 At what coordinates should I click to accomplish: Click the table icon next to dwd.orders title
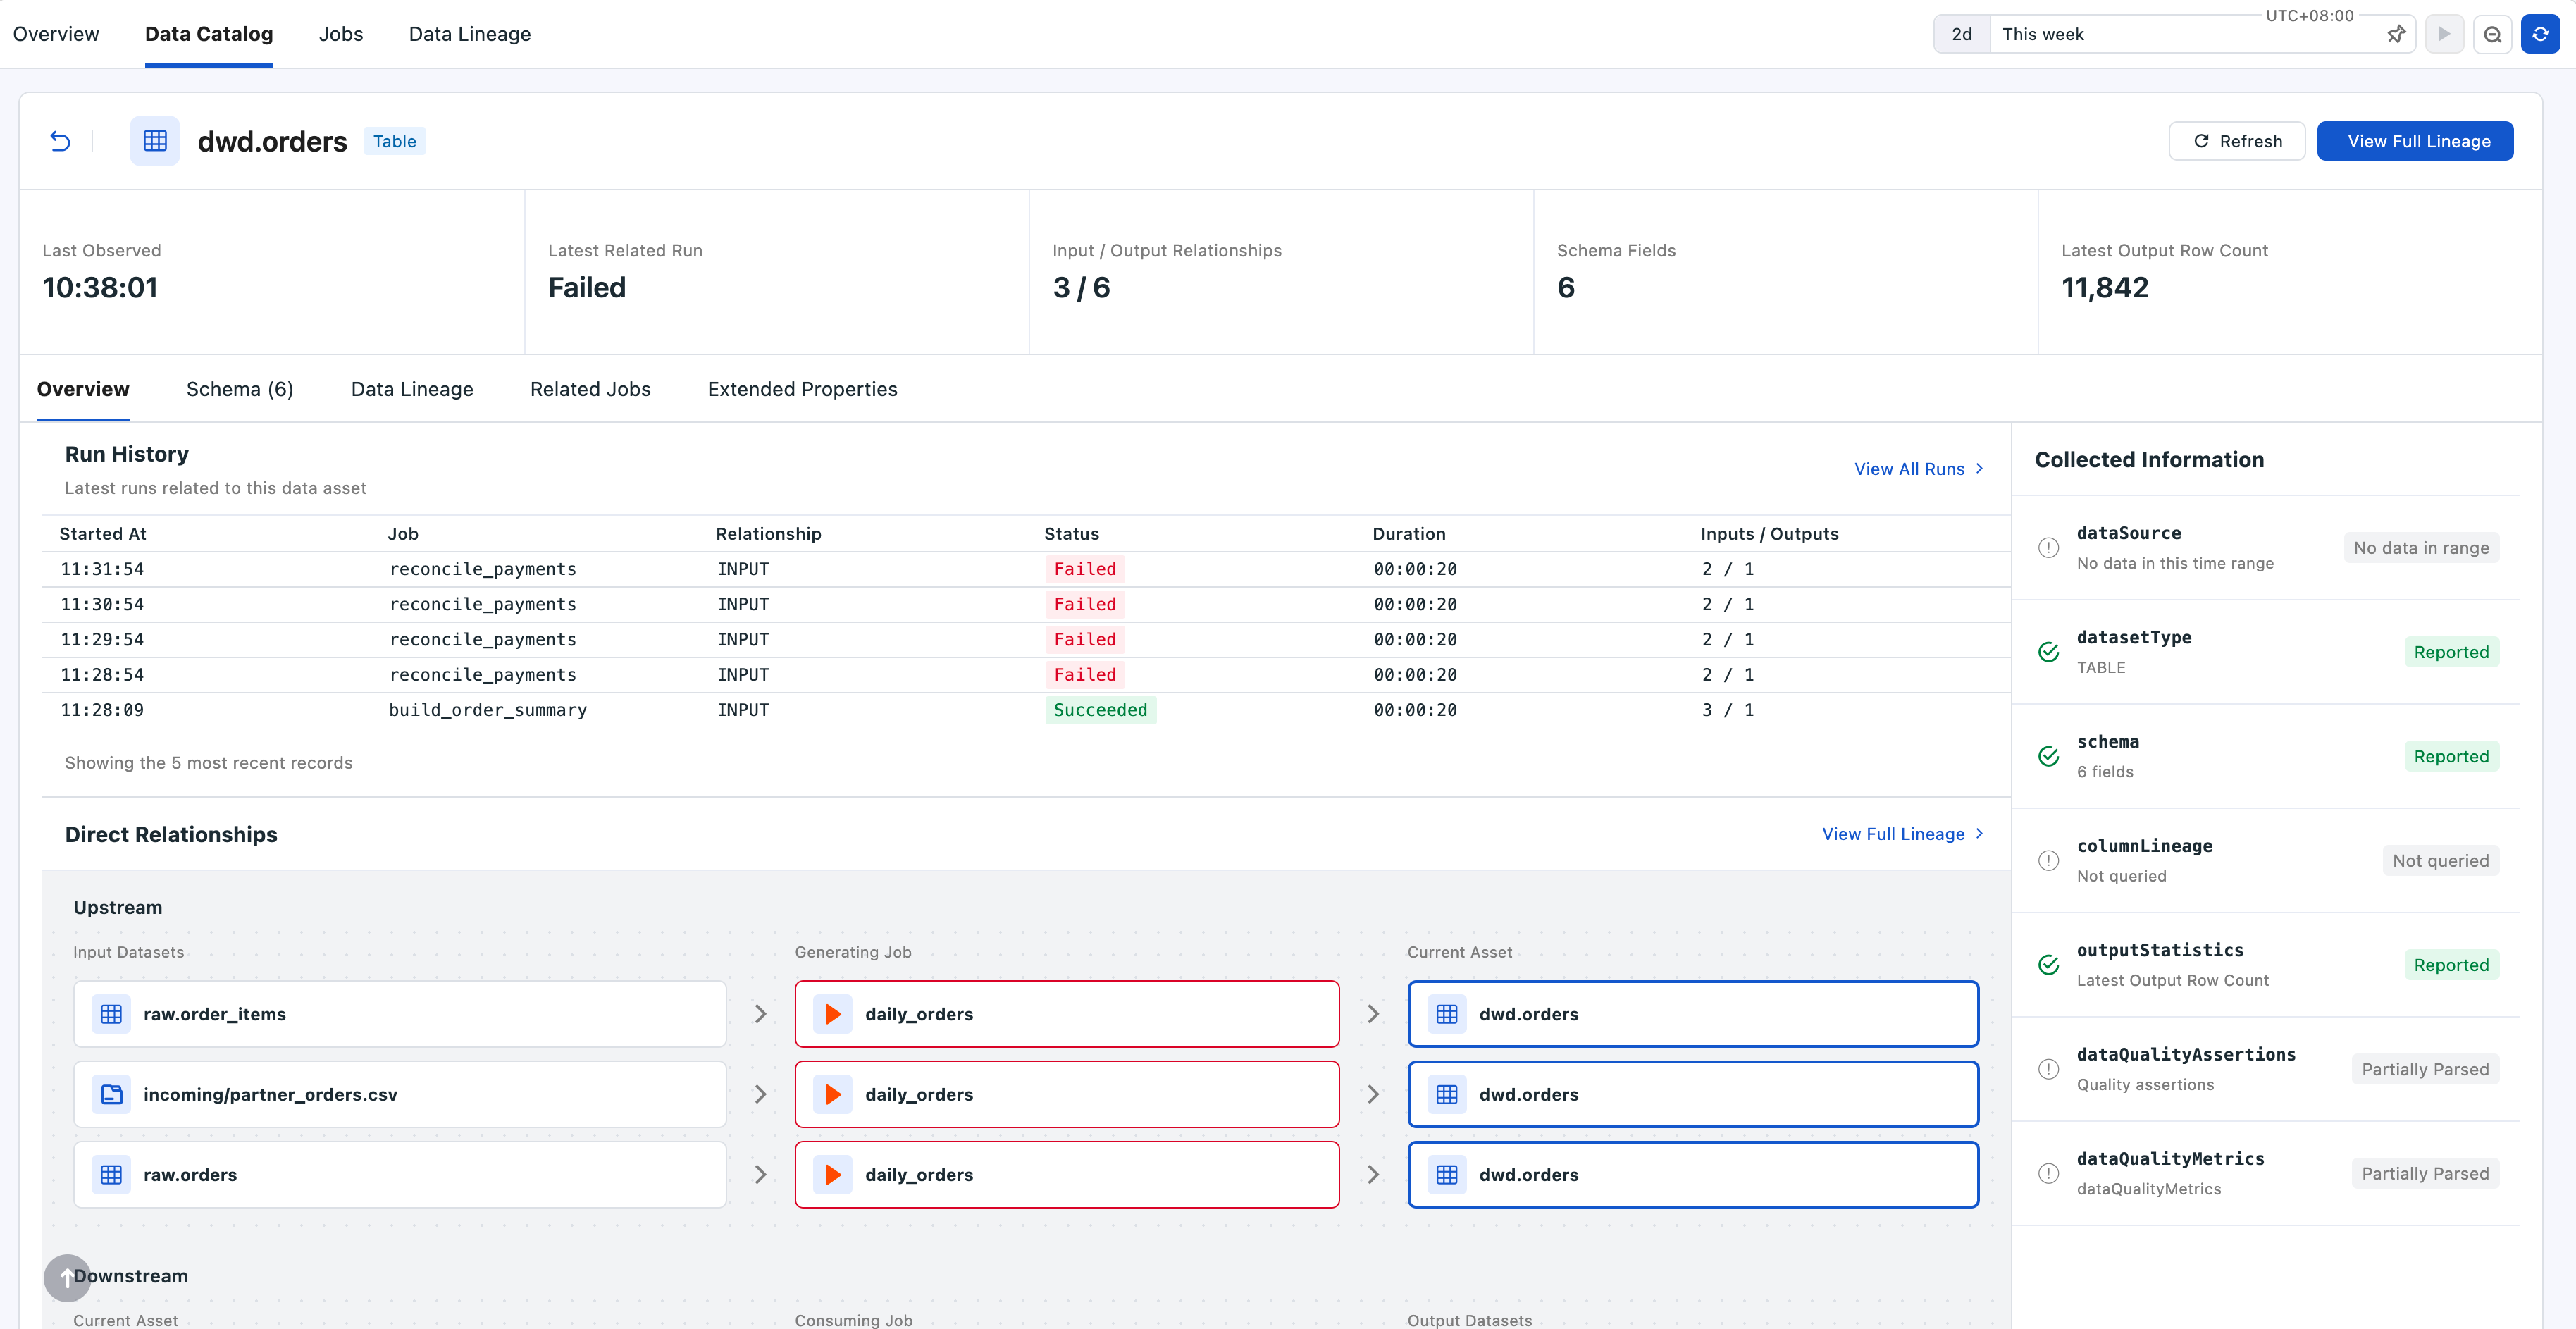[x=155, y=141]
